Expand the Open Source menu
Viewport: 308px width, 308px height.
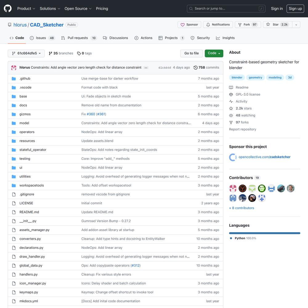78,9
